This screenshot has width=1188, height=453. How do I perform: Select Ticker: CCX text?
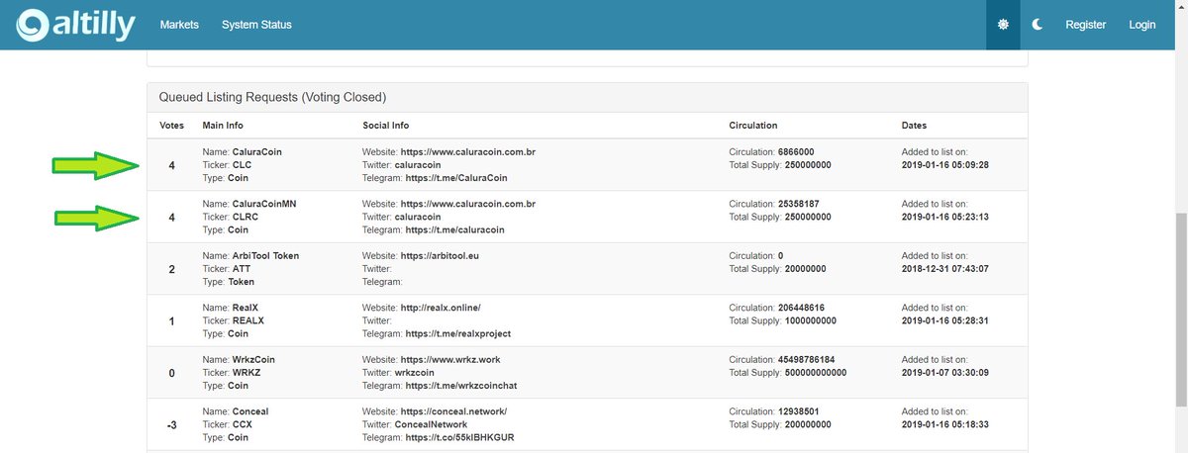pyautogui.click(x=228, y=424)
